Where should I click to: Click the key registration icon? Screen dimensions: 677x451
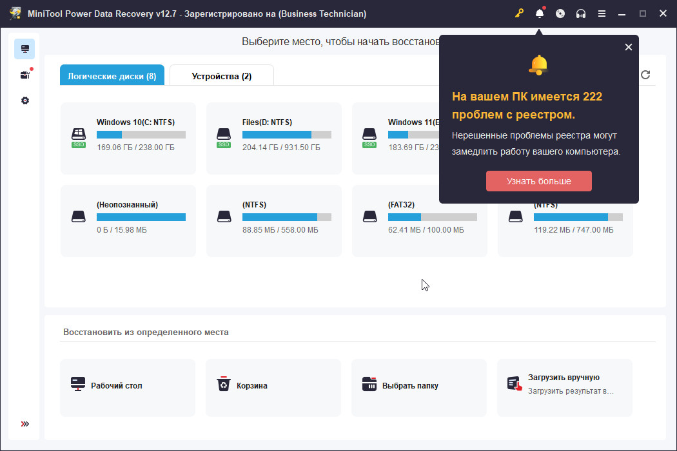519,14
